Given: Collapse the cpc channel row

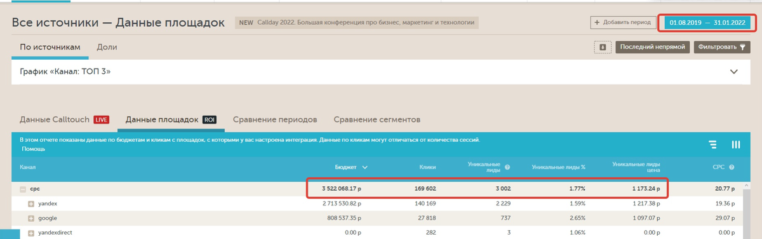Looking at the screenshot, I should point(23,189).
